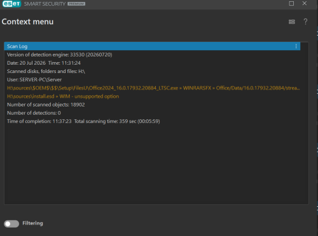Select the Time of completion log line
This screenshot has width=318, height=236.
[152, 121]
